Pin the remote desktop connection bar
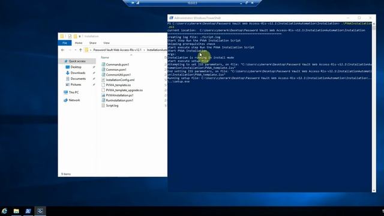 click(133, 2)
